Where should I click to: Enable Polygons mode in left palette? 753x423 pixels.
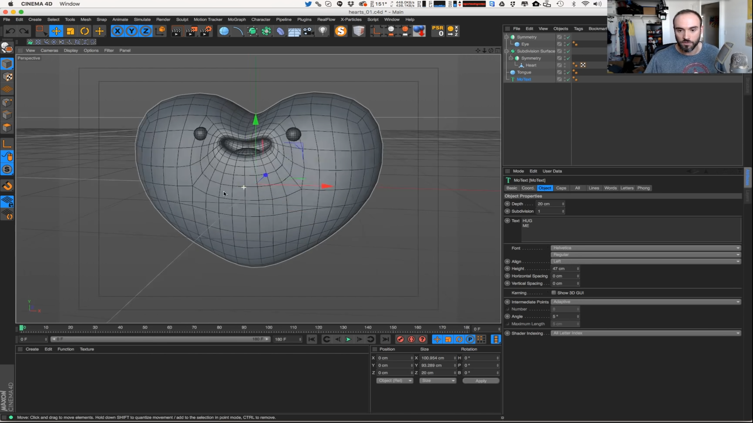7,128
